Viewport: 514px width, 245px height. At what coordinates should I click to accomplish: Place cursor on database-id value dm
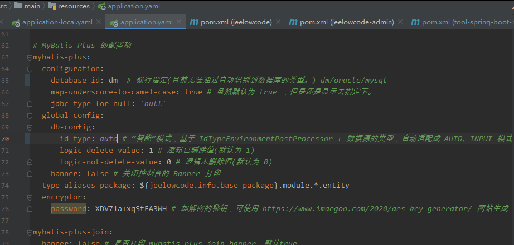coord(113,81)
